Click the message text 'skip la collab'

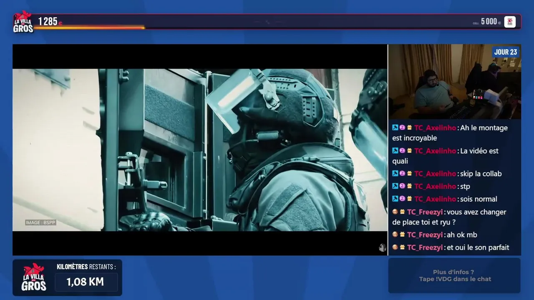pos(481,174)
